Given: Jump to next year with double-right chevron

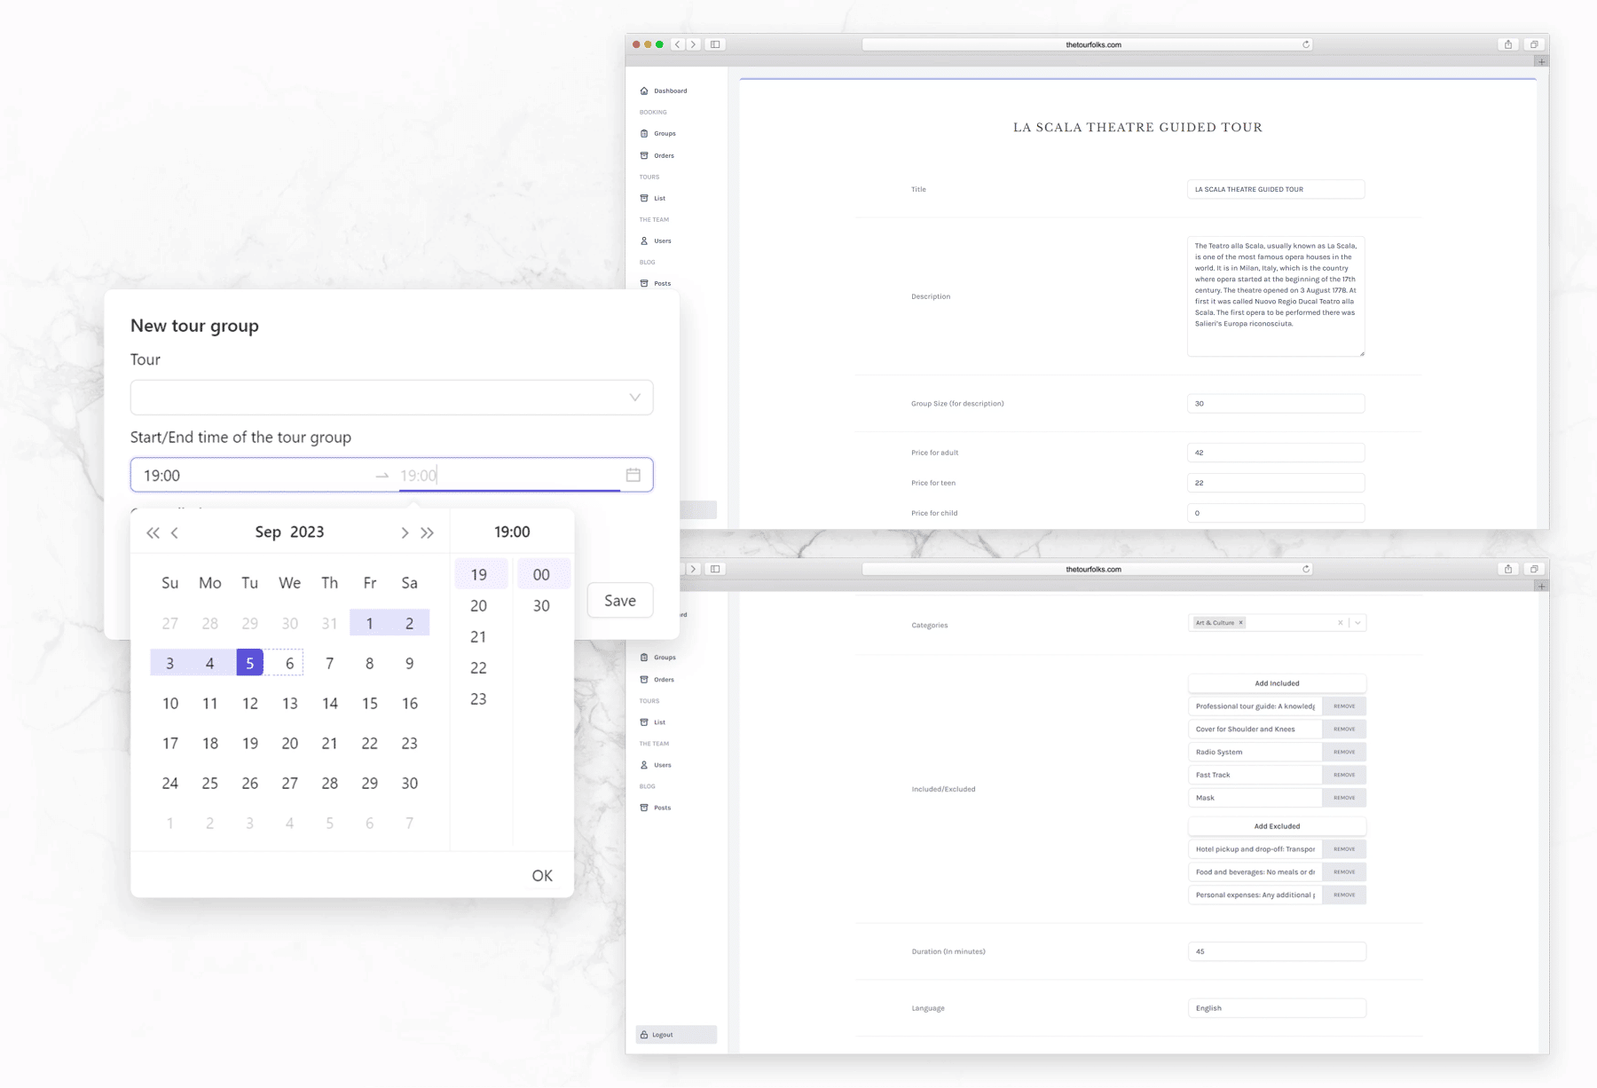Looking at the screenshot, I should 427,532.
